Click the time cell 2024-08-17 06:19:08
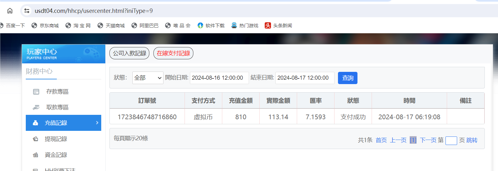Viewport: 498px width, 171px height. point(409,117)
